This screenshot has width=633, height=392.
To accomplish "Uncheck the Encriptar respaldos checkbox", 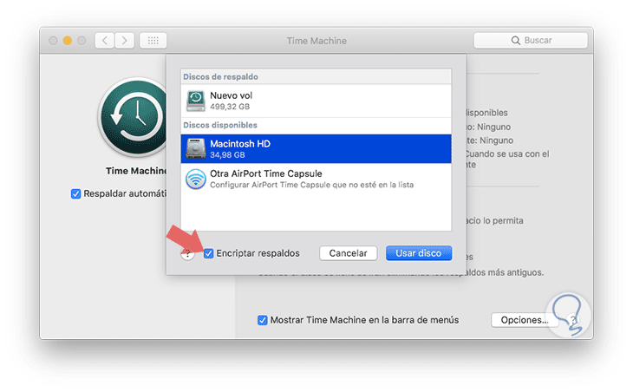I will tap(208, 253).
